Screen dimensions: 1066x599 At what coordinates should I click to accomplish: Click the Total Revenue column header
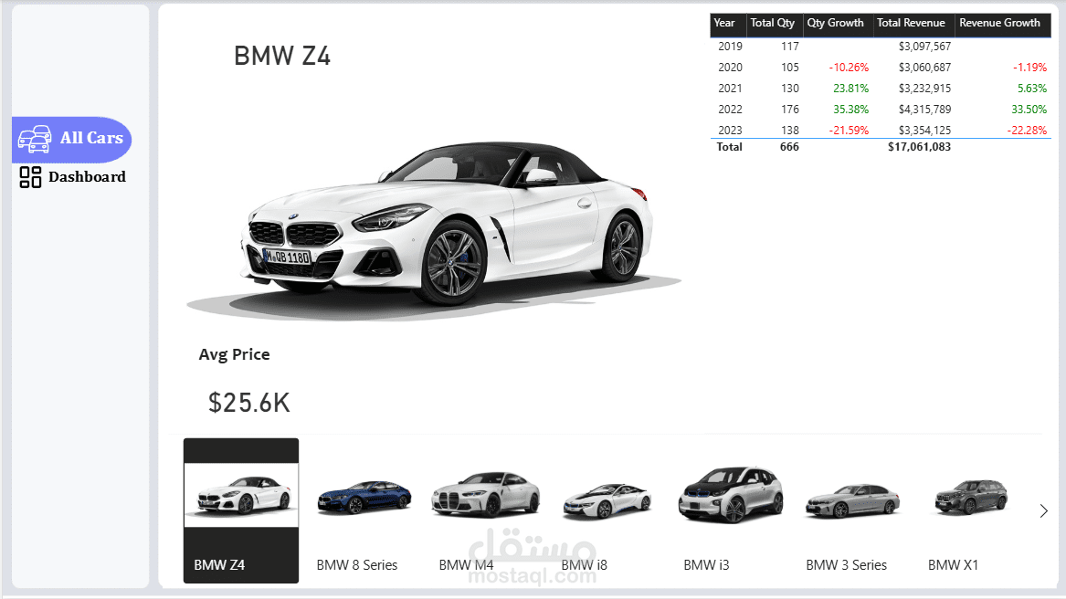(913, 24)
